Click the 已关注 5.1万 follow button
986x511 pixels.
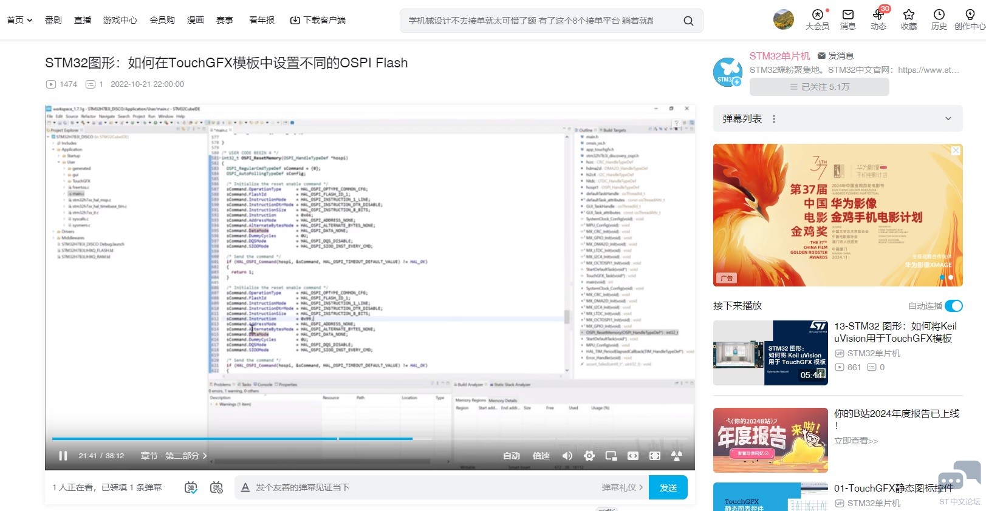click(820, 87)
